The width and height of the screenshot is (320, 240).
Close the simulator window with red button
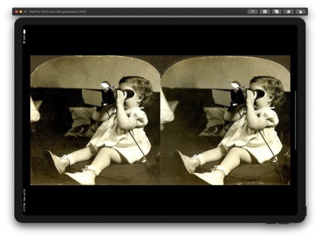[17, 12]
